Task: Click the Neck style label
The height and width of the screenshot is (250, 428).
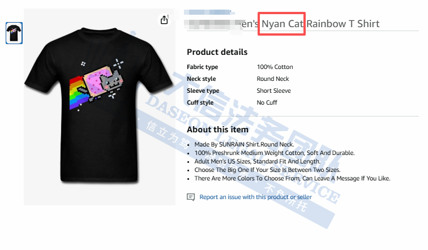Action: (201, 79)
